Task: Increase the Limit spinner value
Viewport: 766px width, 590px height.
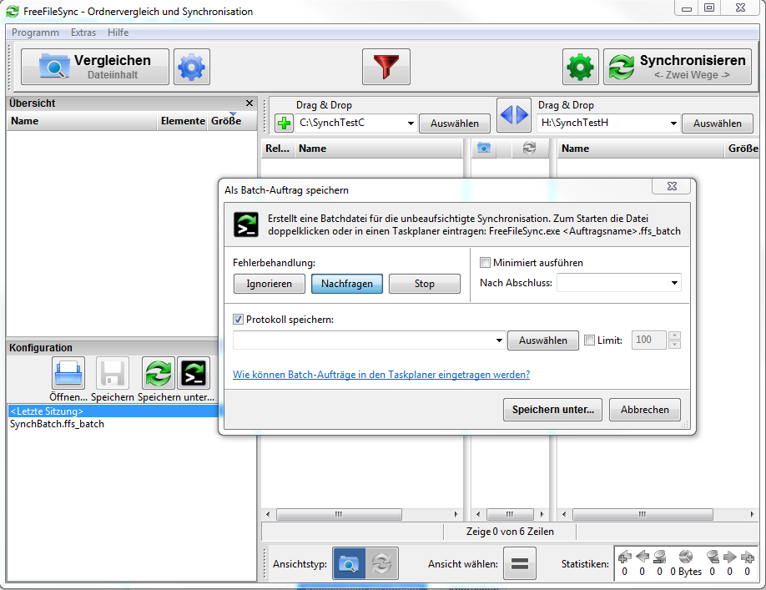Action: pyautogui.click(x=674, y=335)
